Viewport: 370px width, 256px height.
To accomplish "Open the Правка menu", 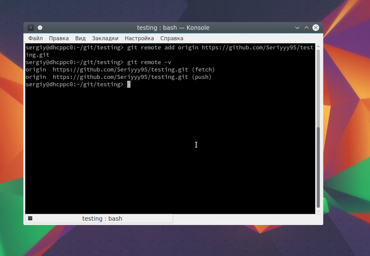I will 59,38.
